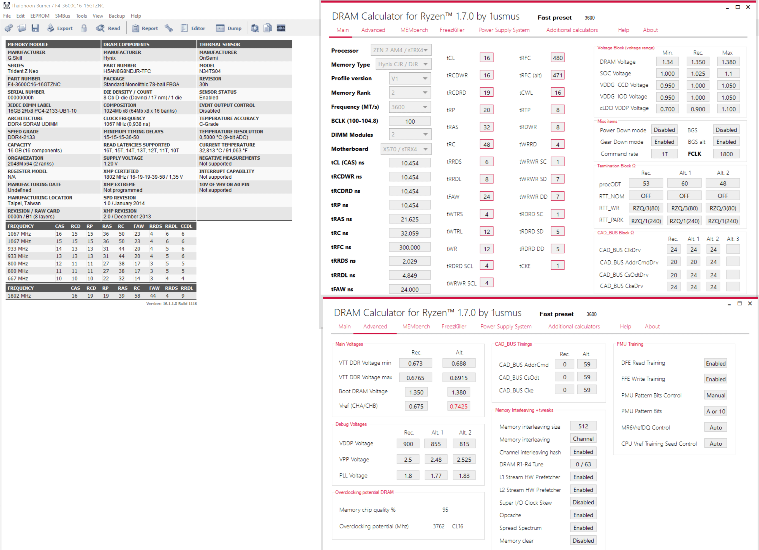Screen dimensions: 759x550
Task: Click the waveform monitor icon in toolbar
Action: tap(281, 28)
